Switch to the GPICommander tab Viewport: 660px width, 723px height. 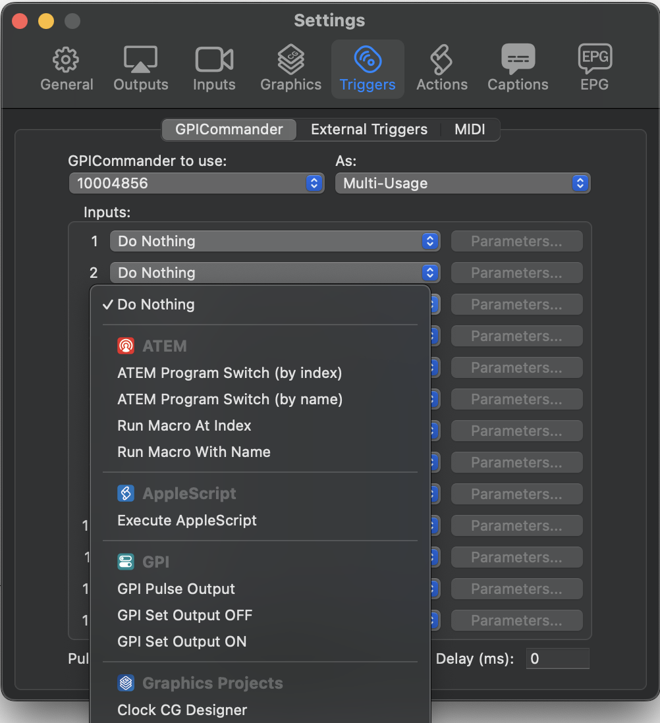229,130
